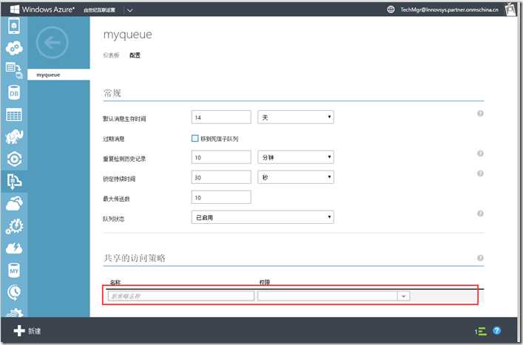The height and width of the screenshot is (345, 523).
Task: Open the 分钟 time unit dropdown
Action: coord(295,157)
